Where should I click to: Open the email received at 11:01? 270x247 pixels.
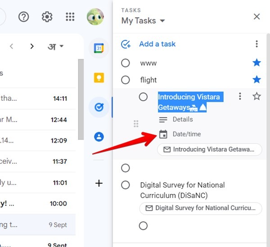37,183
